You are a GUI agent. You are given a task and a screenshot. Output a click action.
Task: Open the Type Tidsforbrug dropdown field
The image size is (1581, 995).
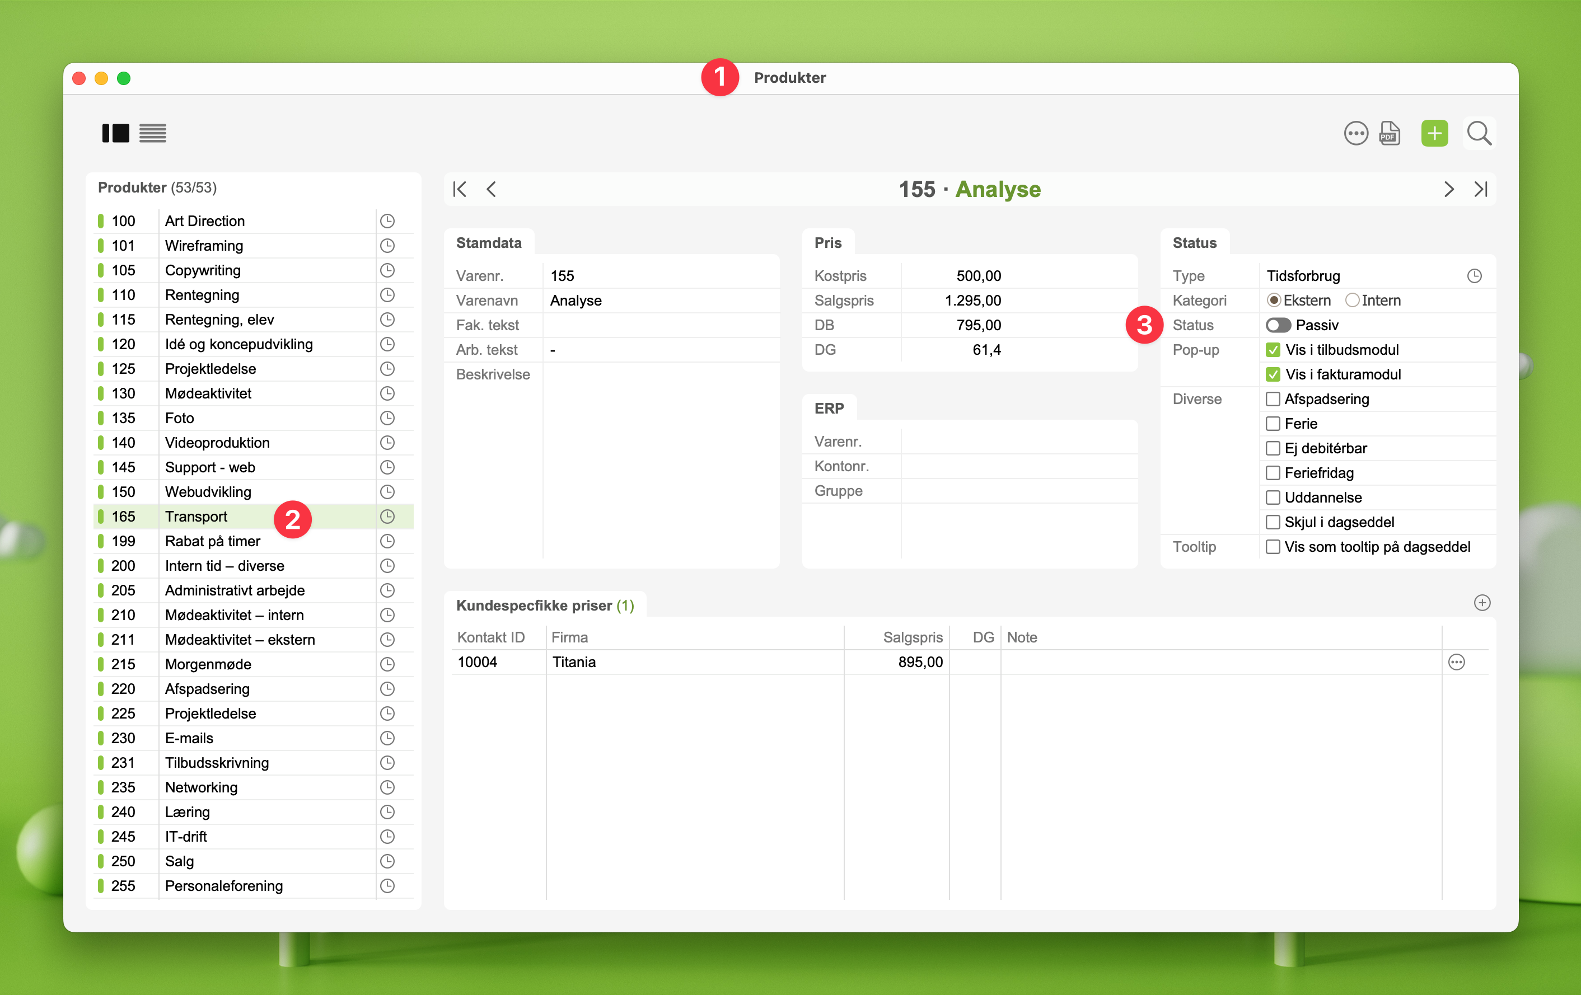1365,276
